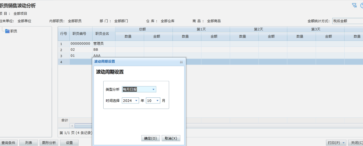Click the 设置 button
The width and height of the screenshot is (363, 146).
70,143
